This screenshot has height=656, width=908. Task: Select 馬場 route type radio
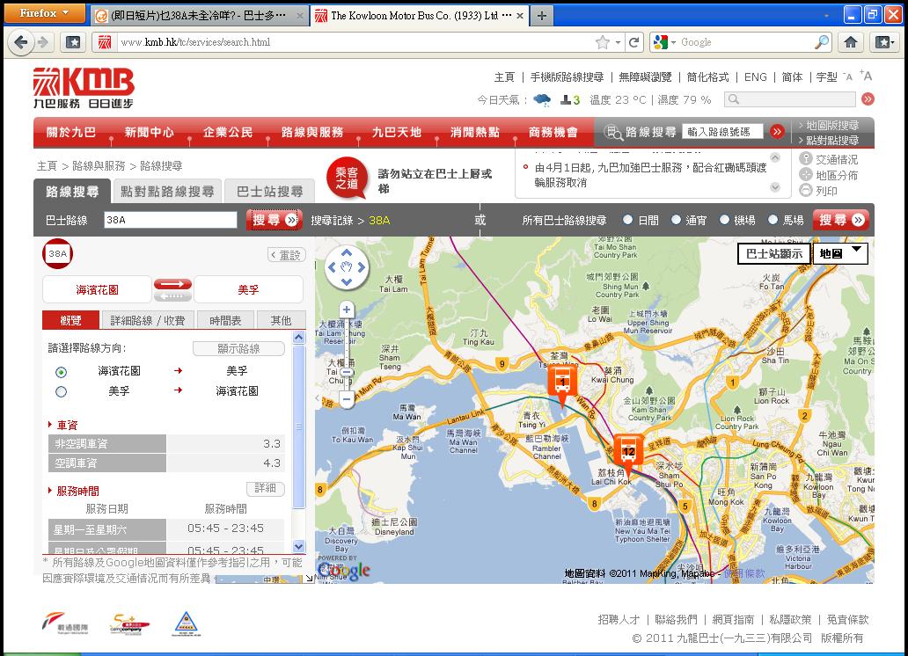pyautogui.click(x=773, y=220)
